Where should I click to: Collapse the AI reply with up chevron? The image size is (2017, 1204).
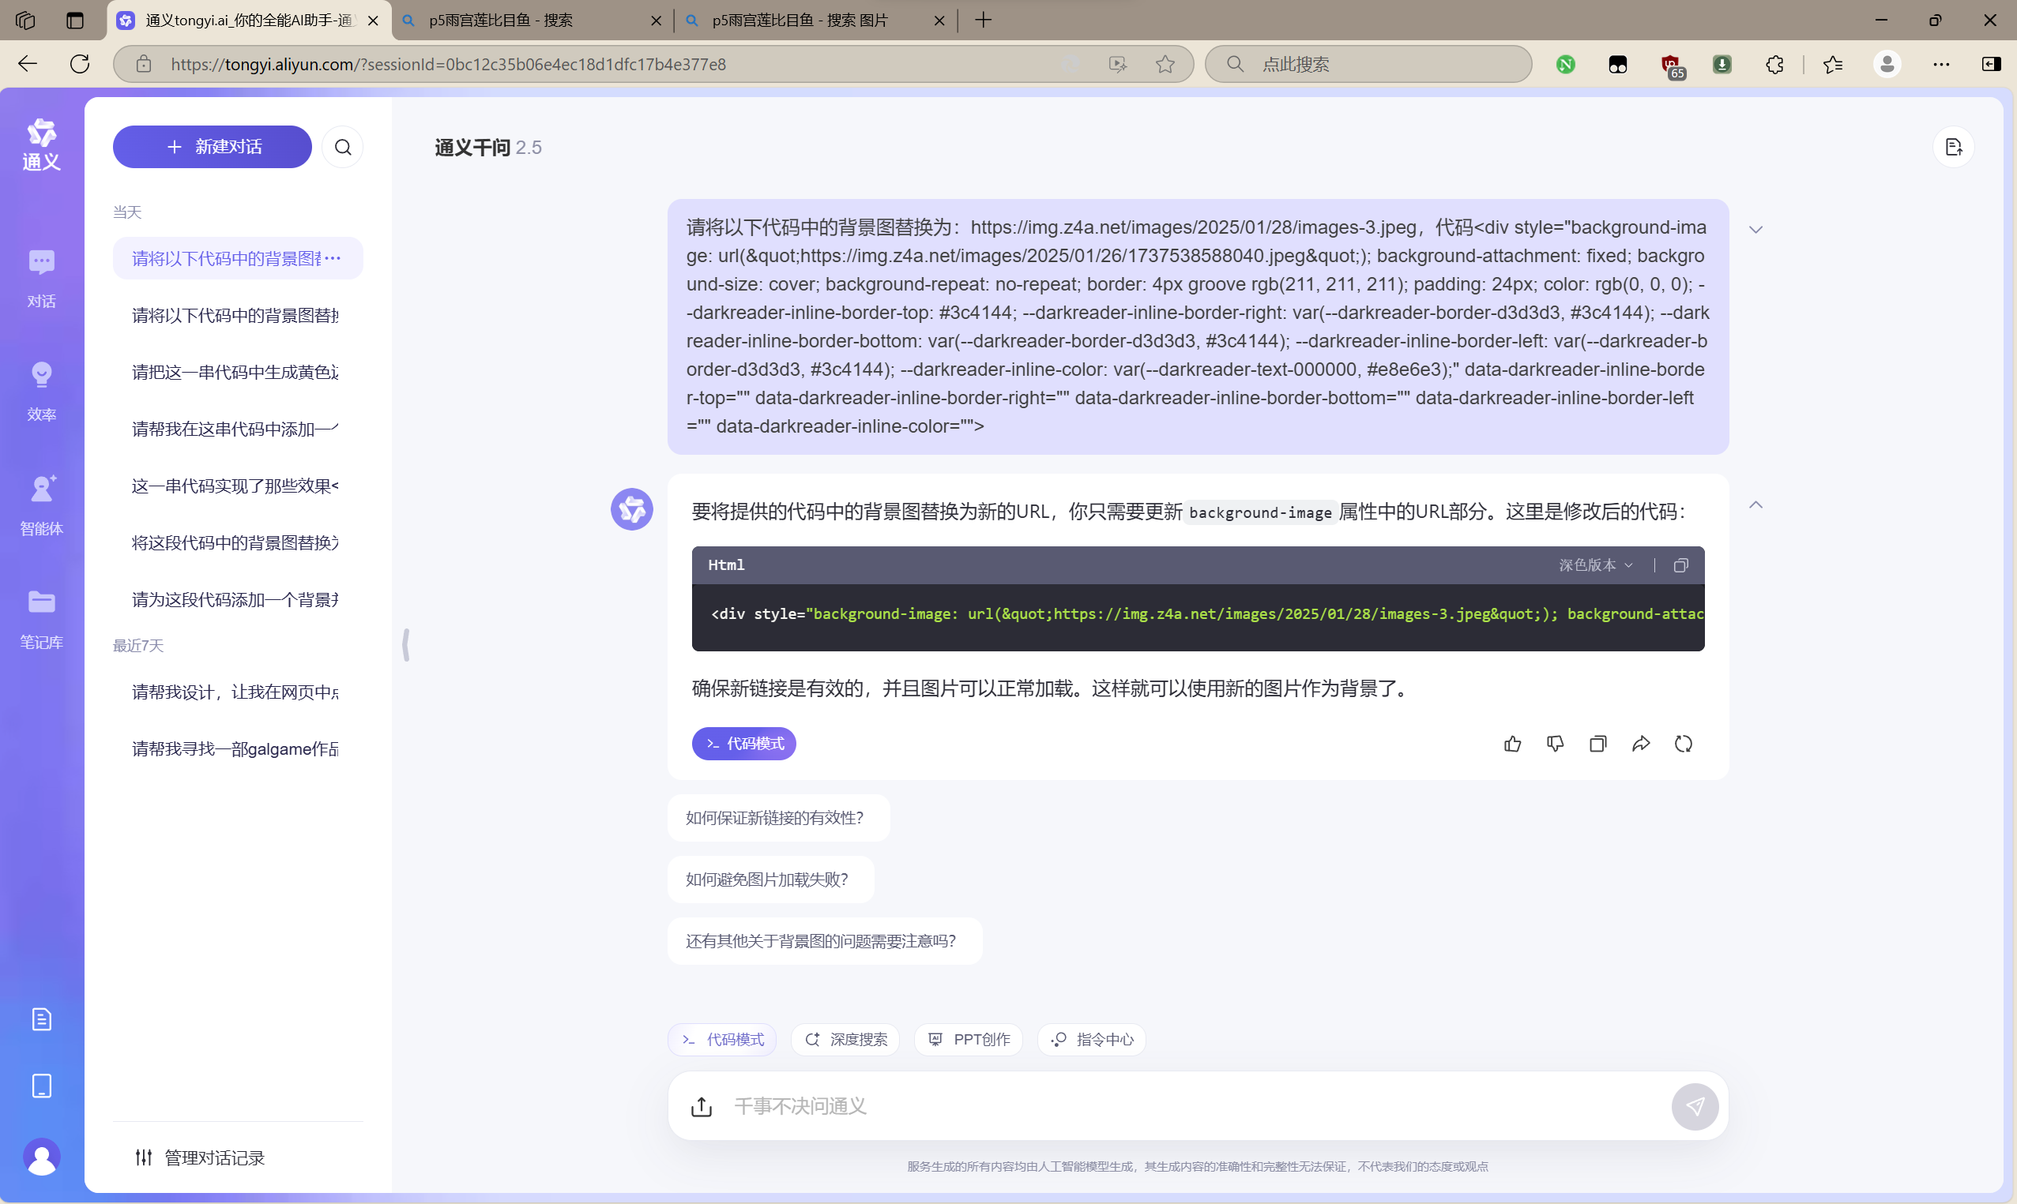click(x=1755, y=504)
